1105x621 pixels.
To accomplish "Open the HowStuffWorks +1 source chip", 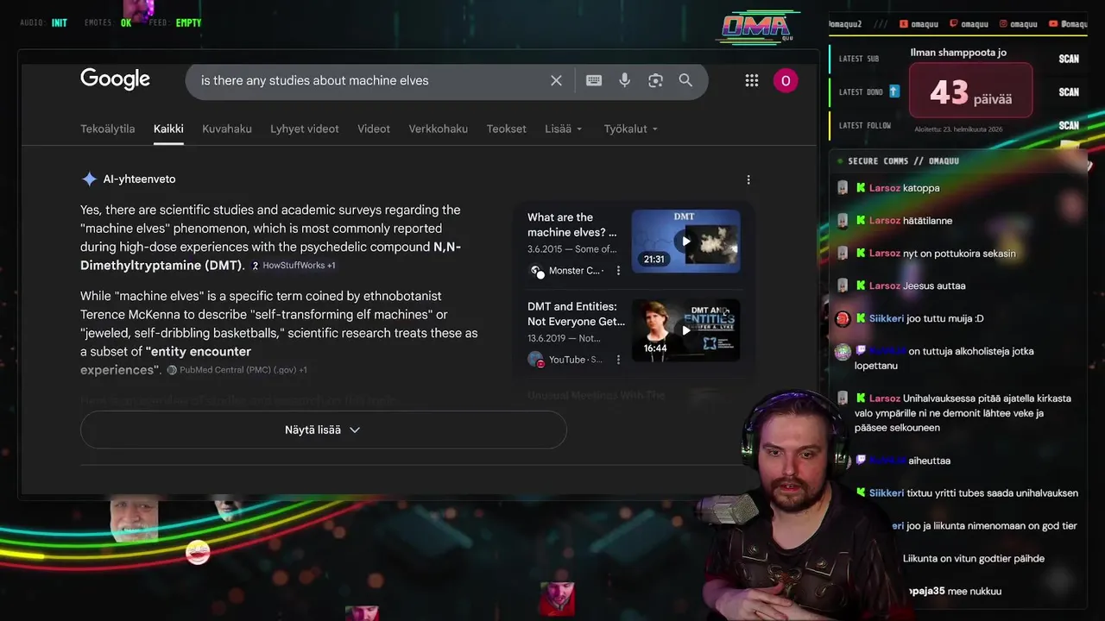I will (293, 266).
